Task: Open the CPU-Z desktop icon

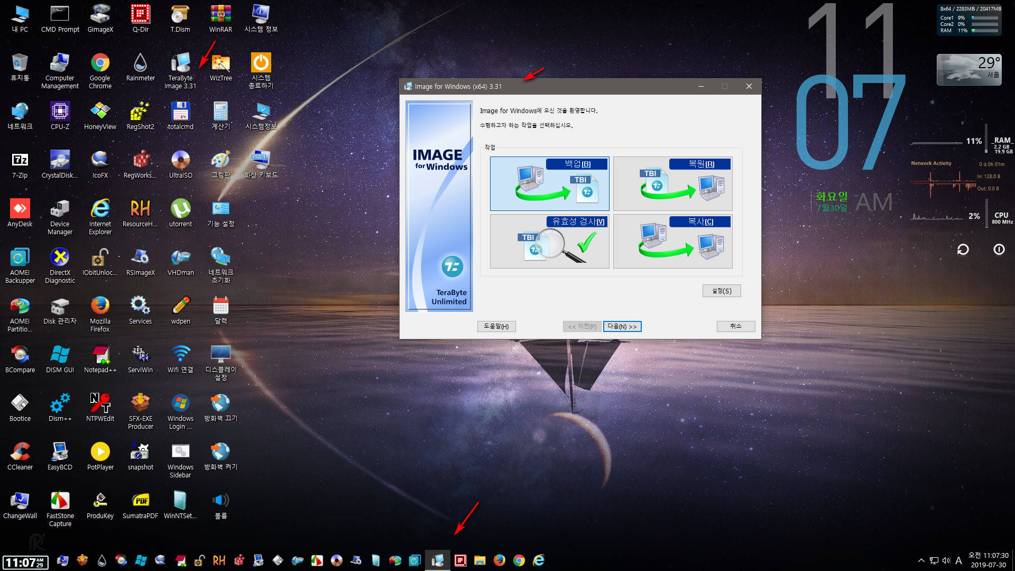Action: [x=60, y=116]
